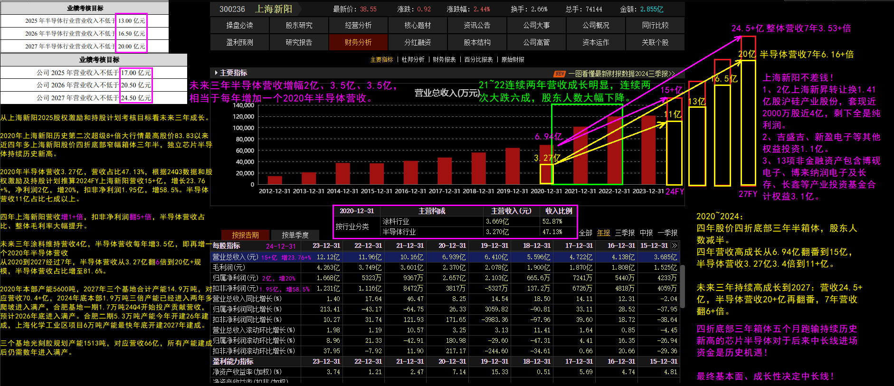Screen dimensions: 894x386
Task: Filter reports by 中报
Action: pos(646,233)
